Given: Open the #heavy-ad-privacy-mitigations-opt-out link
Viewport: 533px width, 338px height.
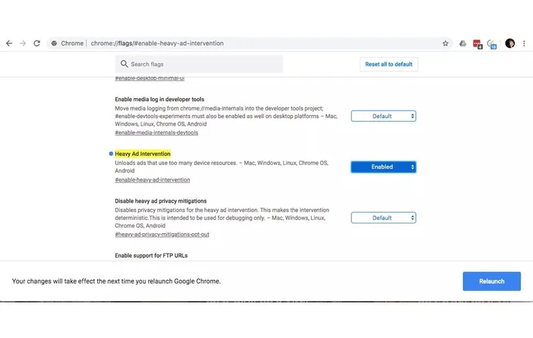Looking at the screenshot, I should (162, 234).
